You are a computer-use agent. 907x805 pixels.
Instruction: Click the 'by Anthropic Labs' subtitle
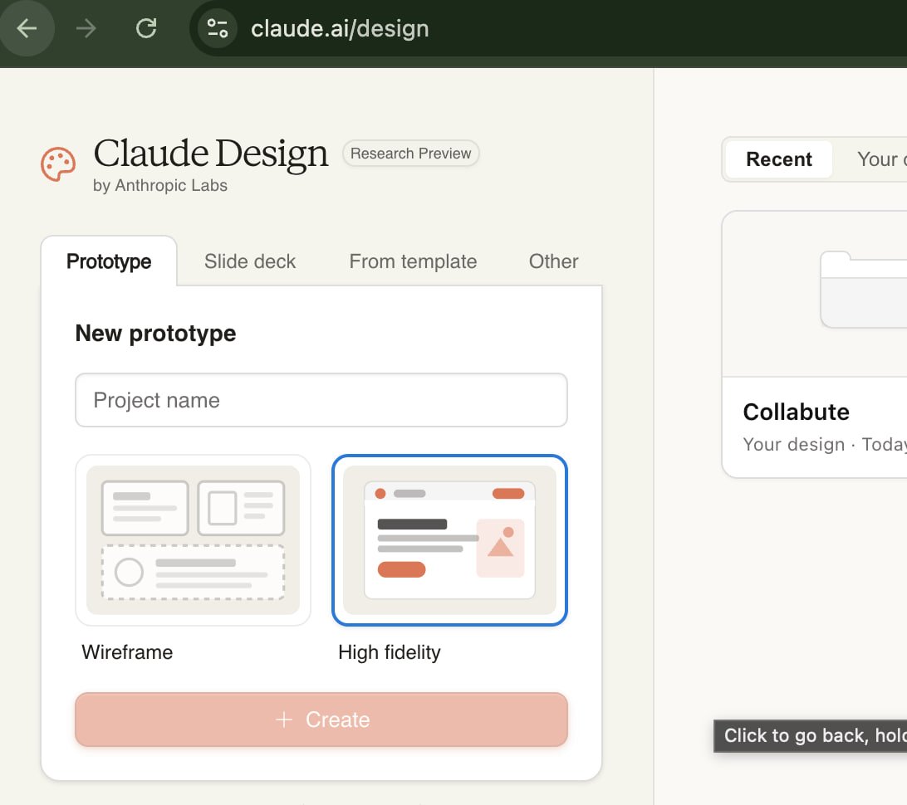pyautogui.click(x=160, y=186)
